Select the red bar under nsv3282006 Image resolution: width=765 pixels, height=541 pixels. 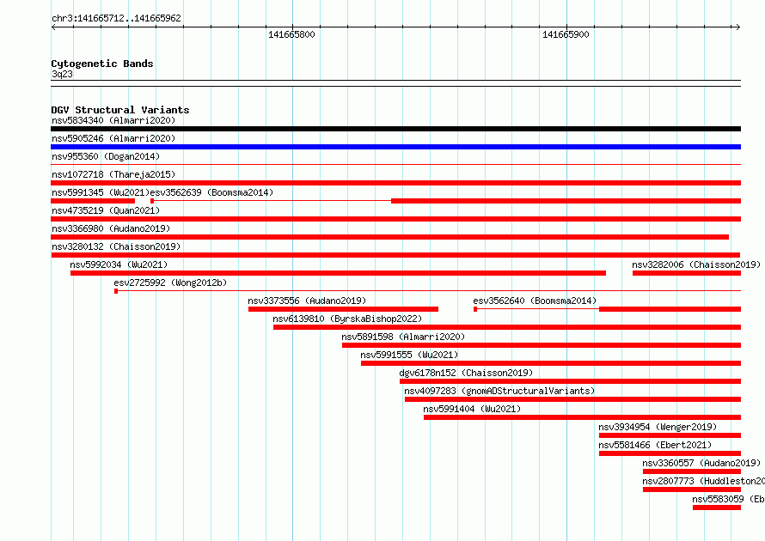pyautogui.click(x=687, y=273)
